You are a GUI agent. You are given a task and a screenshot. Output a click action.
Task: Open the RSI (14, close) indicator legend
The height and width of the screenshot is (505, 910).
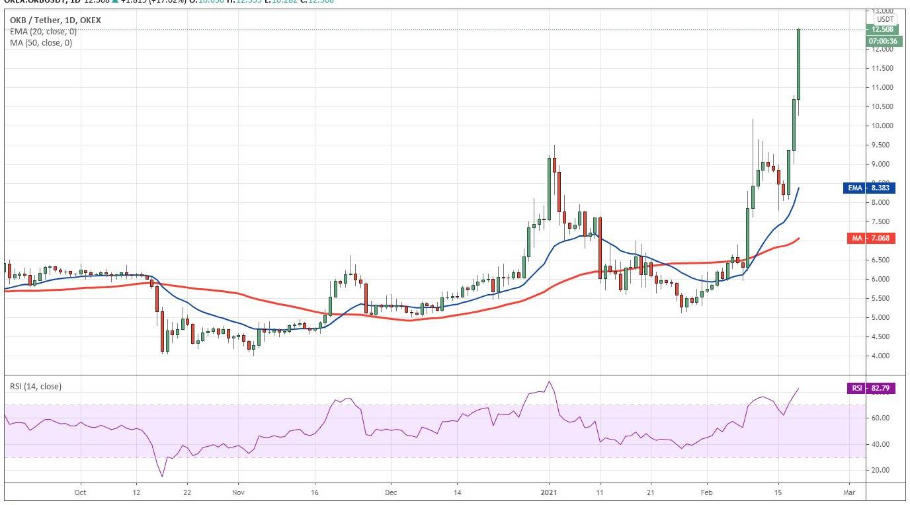point(36,386)
